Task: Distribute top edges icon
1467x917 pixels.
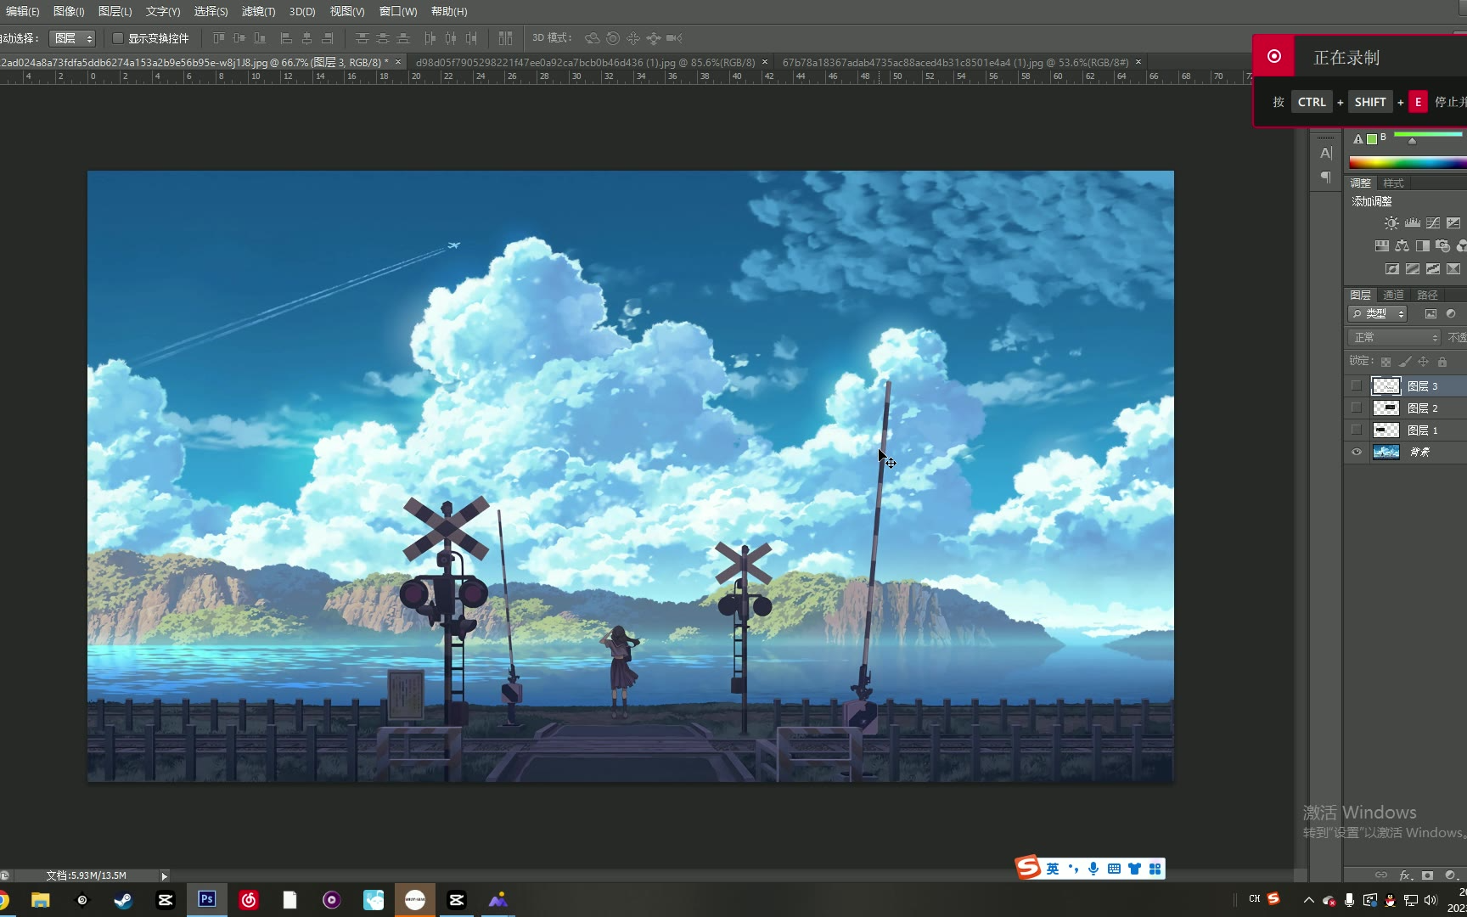Action: click(x=363, y=38)
